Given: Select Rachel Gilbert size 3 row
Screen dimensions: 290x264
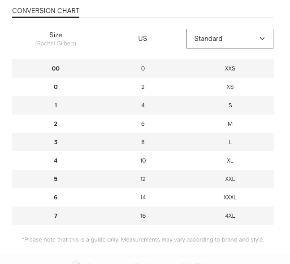Looking at the screenshot, I should [56, 142].
